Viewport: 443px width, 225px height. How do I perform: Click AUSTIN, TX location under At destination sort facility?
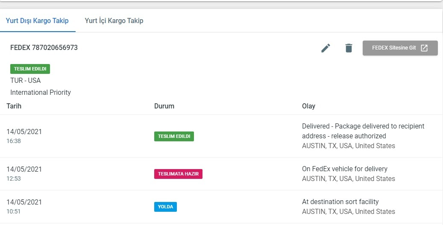348,211
